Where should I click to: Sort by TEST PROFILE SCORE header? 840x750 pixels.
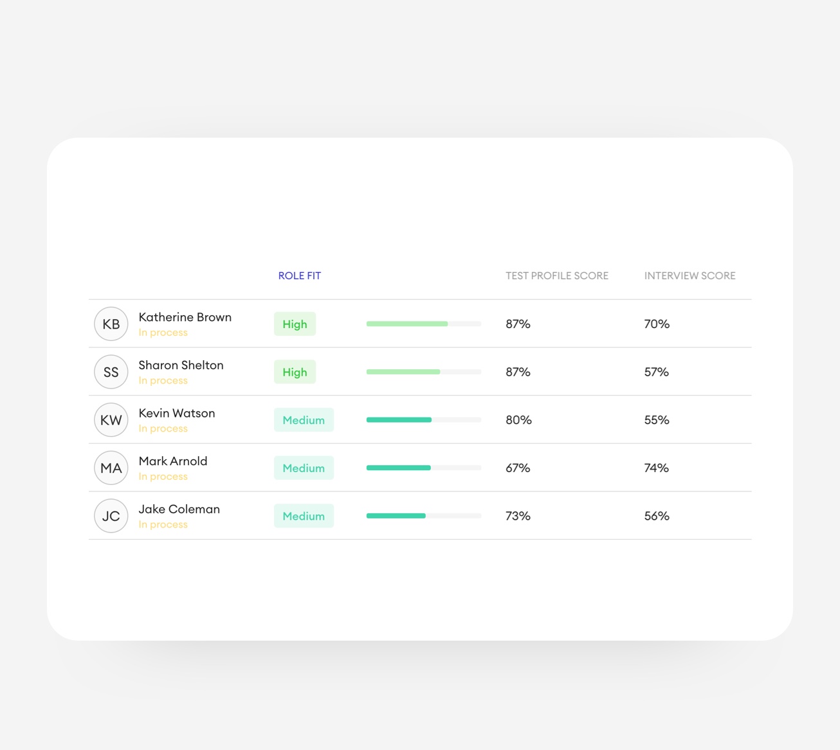[556, 276]
